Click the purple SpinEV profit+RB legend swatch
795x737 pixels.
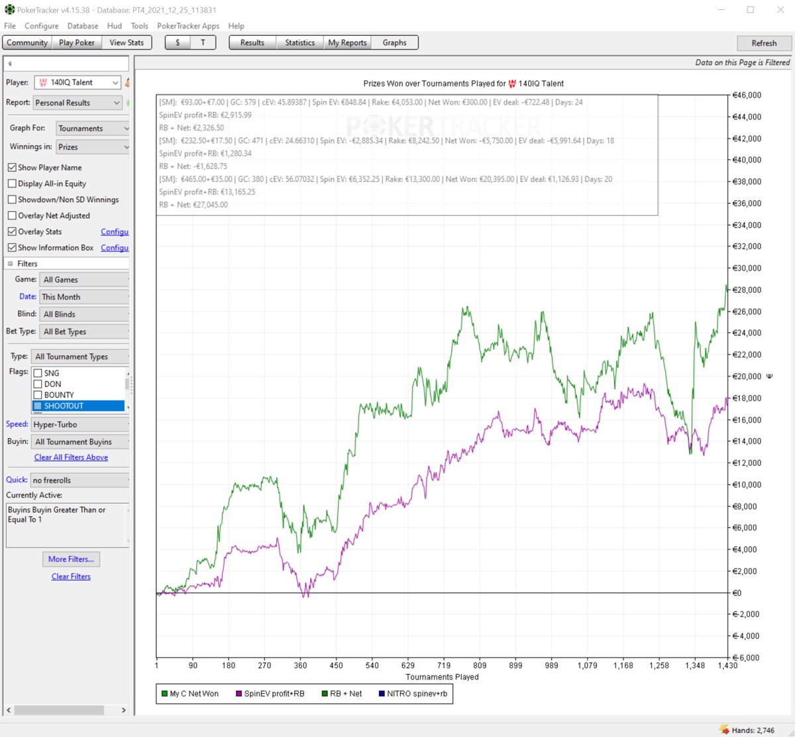point(238,694)
